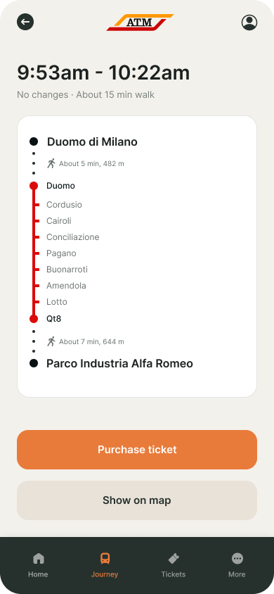The height and width of the screenshot is (594, 274).
Task: Select the Conciliazione stop
Action: coord(73,237)
